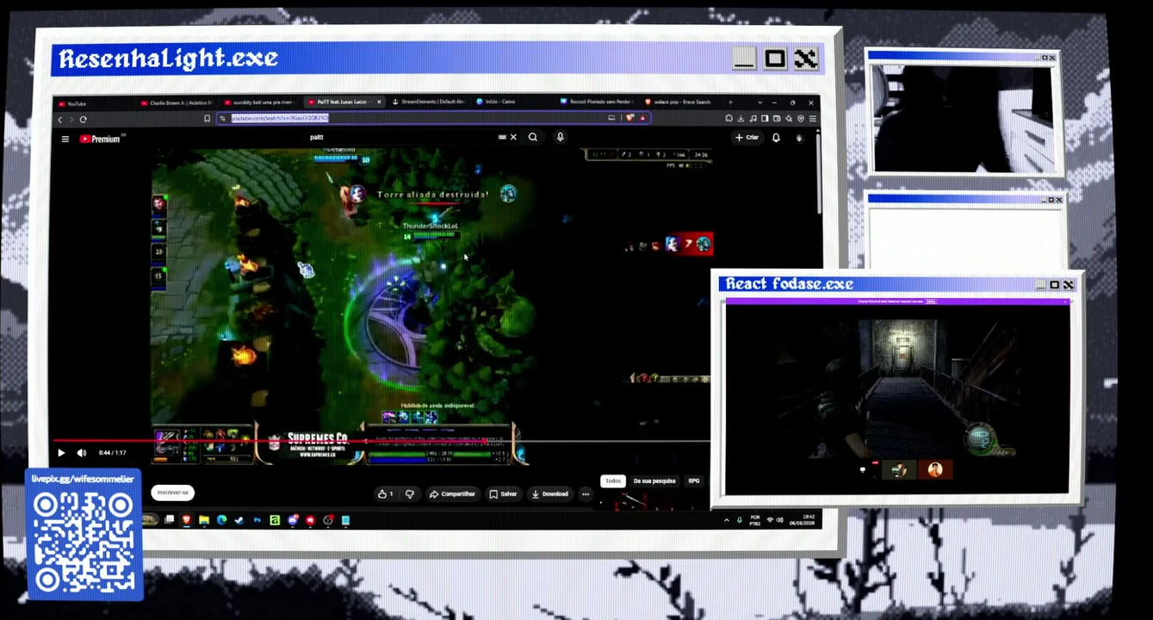The height and width of the screenshot is (620, 1153).
Task: Open Brave browser from the taskbar
Action: (x=186, y=520)
